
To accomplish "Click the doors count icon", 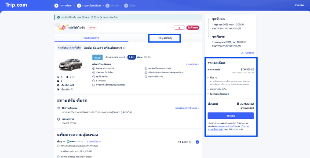I will click(x=58, y=81).
